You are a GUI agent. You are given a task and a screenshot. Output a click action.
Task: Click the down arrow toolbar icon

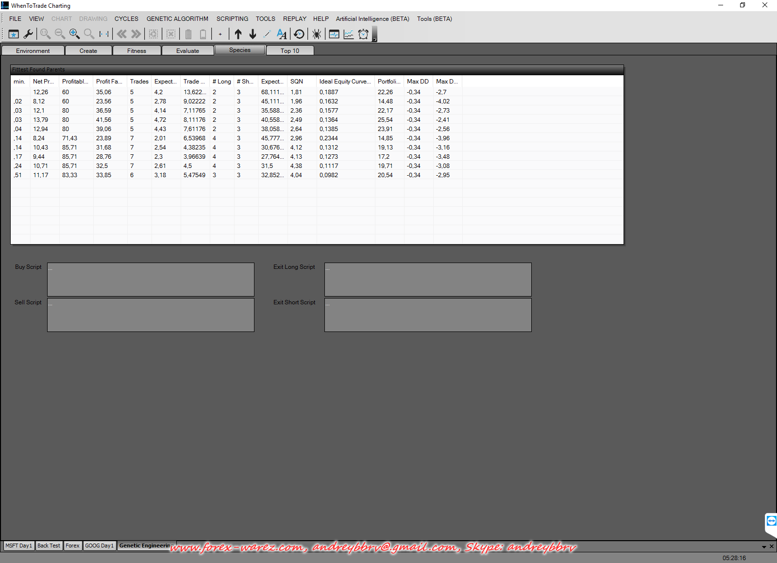click(x=253, y=34)
